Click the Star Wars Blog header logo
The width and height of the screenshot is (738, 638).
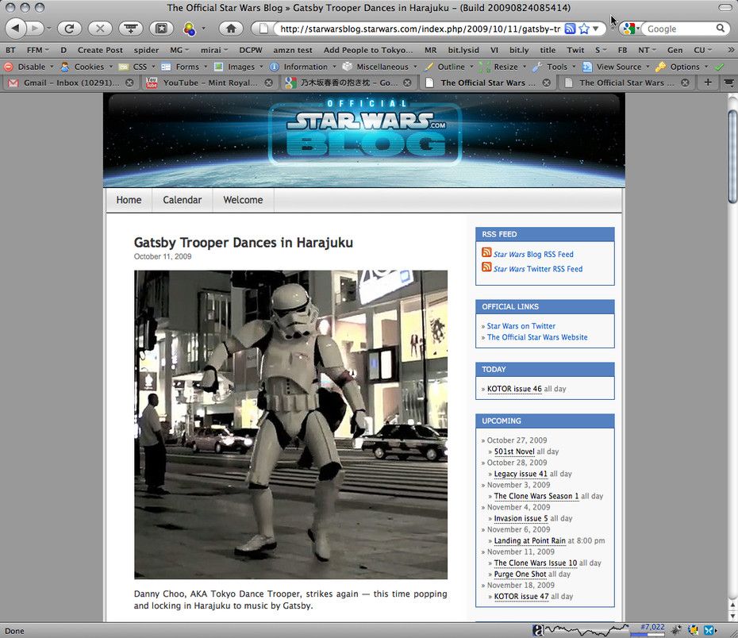pyautogui.click(x=365, y=132)
